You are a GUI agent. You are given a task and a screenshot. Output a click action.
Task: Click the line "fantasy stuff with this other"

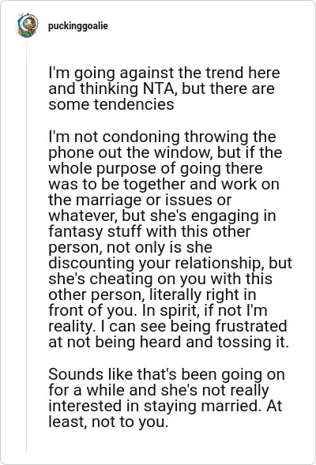tap(149, 231)
